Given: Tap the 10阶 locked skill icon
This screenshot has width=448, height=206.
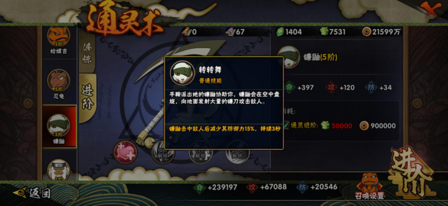Looking at the screenshot, I should (x=163, y=153).
